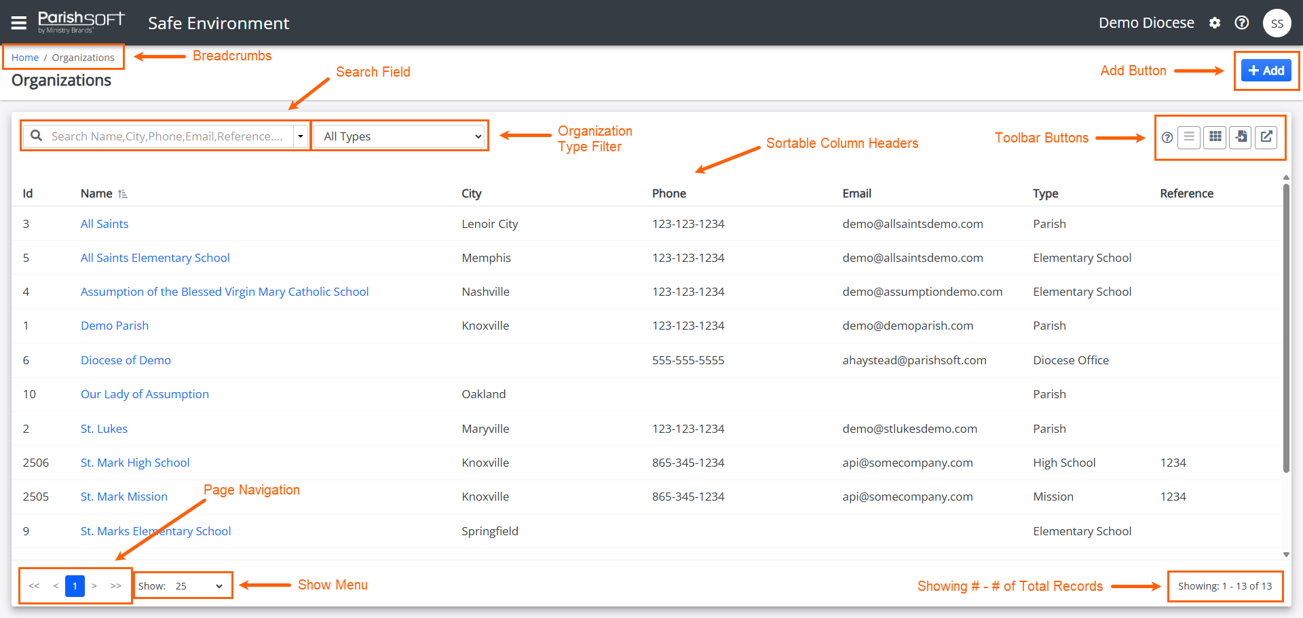
Task: Click email demo@assumptiondemo.com
Action: (922, 292)
